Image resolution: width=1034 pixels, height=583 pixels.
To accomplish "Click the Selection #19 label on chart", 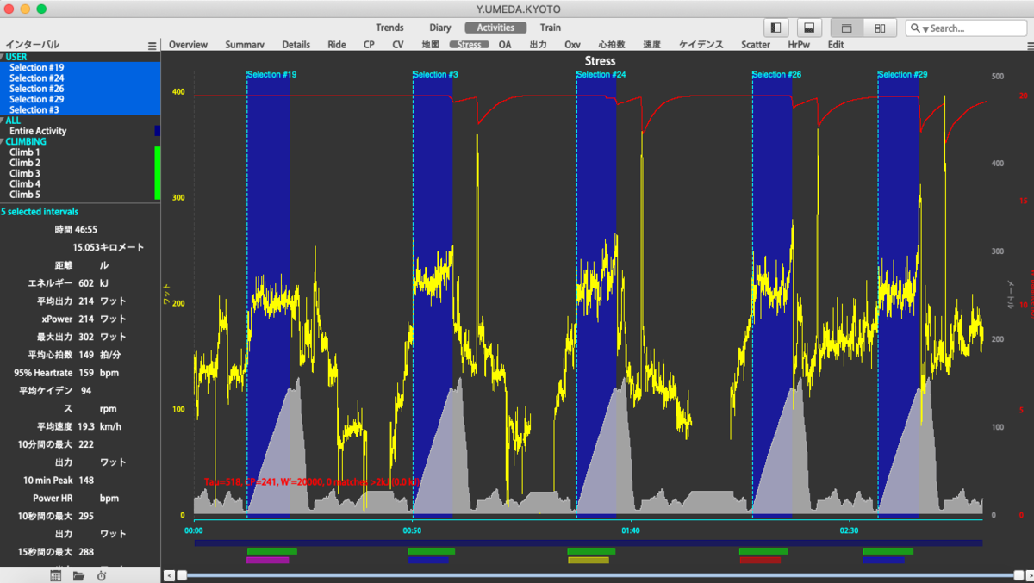I will click(271, 75).
